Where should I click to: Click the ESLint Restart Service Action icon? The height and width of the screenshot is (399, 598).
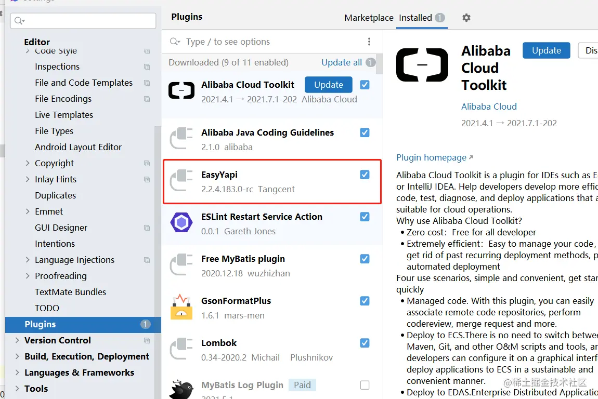coord(181,222)
